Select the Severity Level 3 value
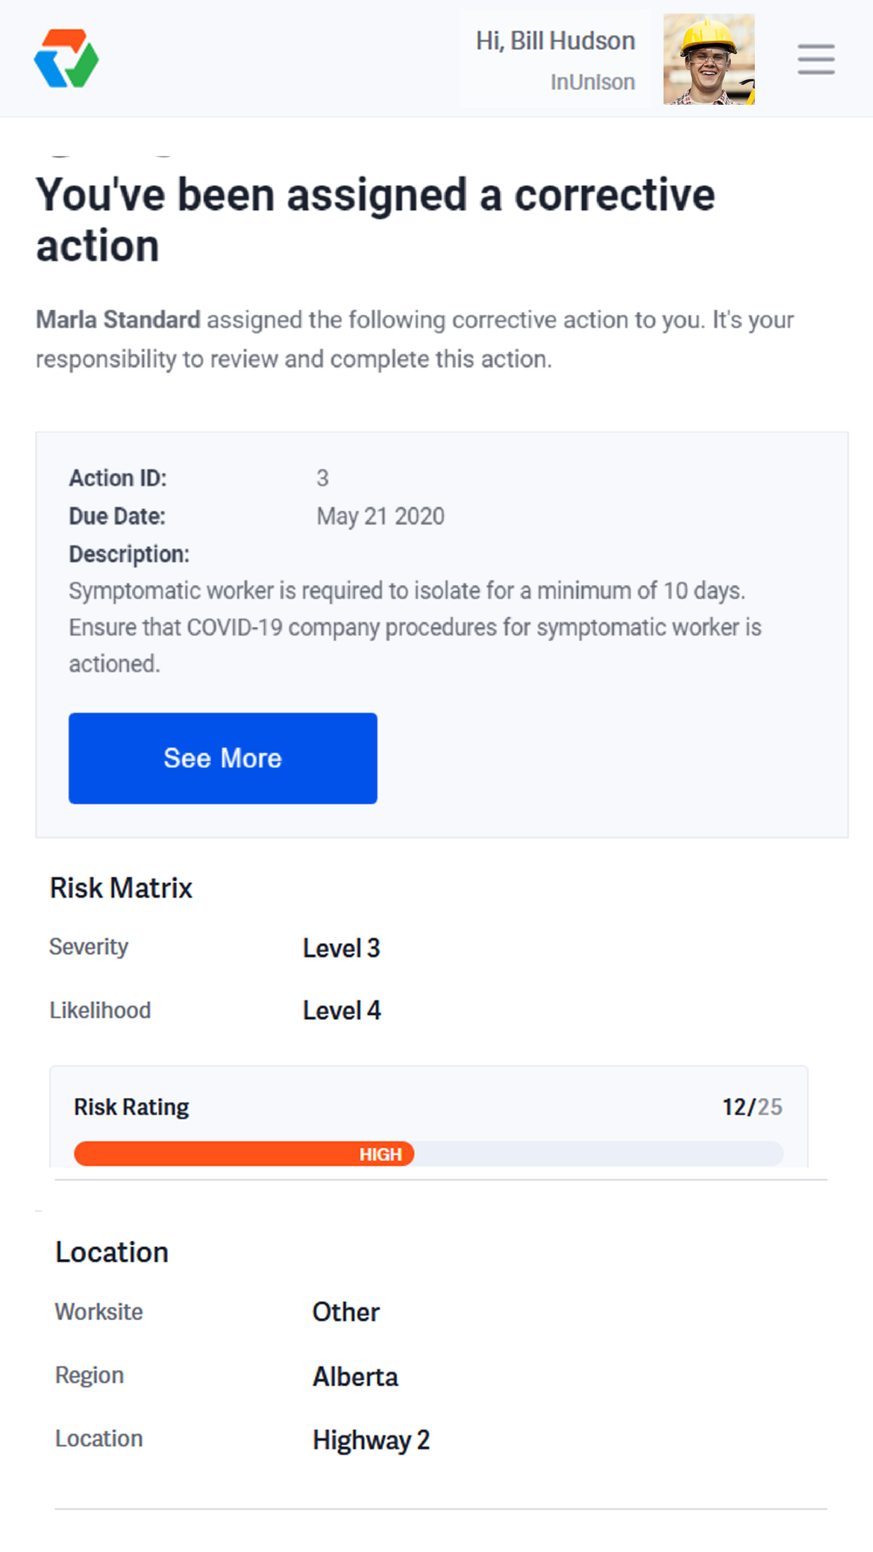 (341, 948)
